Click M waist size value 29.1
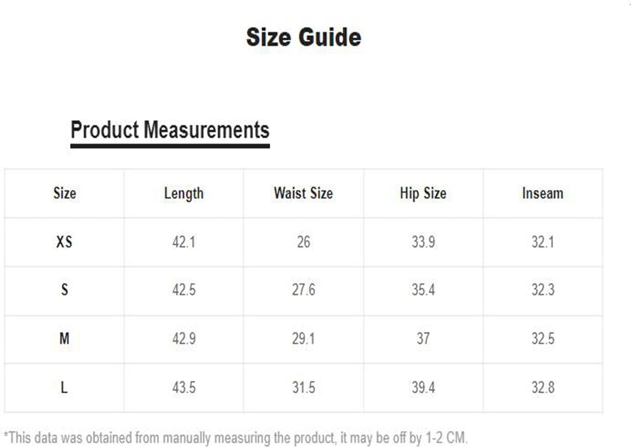This screenshot has width=631, height=448. tap(303, 338)
